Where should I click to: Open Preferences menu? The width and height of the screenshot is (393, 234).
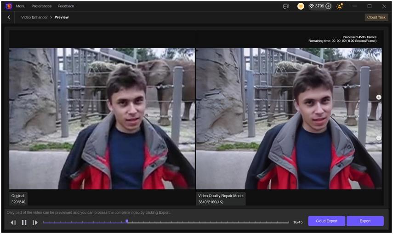point(41,6)
